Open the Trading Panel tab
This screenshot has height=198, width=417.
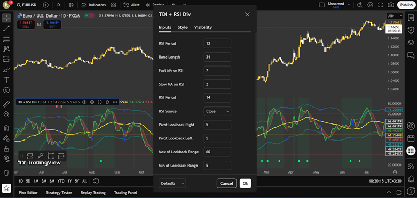(125, 193)
